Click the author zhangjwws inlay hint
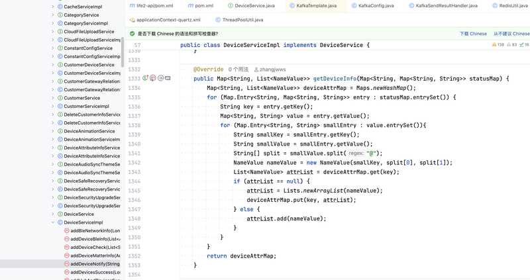The height and width of the screenshot is (280, 530). [270, 70]
